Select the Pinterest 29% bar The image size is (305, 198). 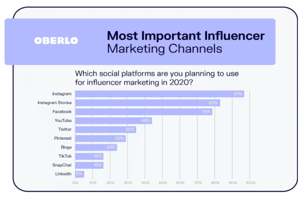pyautogui.click(x=101, y=139)
